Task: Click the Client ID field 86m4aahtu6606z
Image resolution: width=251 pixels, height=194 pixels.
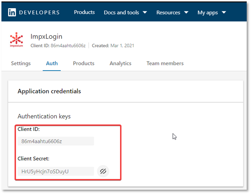Action: 56,141
